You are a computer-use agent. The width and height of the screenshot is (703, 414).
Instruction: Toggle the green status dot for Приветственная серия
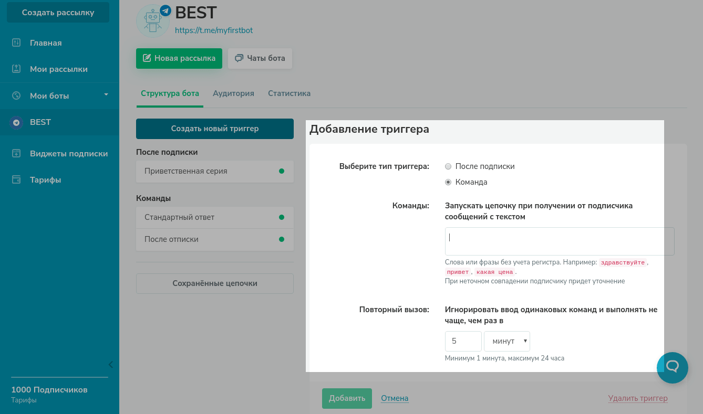point(282,171)
